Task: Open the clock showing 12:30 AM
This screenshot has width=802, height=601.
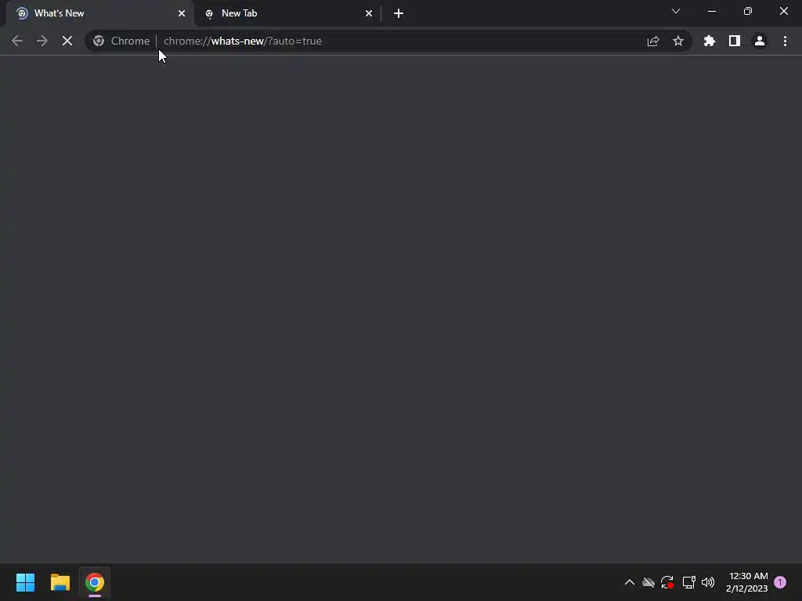Action: pyautogui.click(x=746, y=582)
